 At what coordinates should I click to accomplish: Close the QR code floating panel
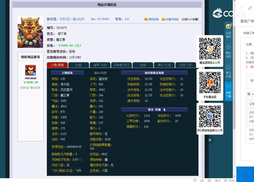click(210, 140)
